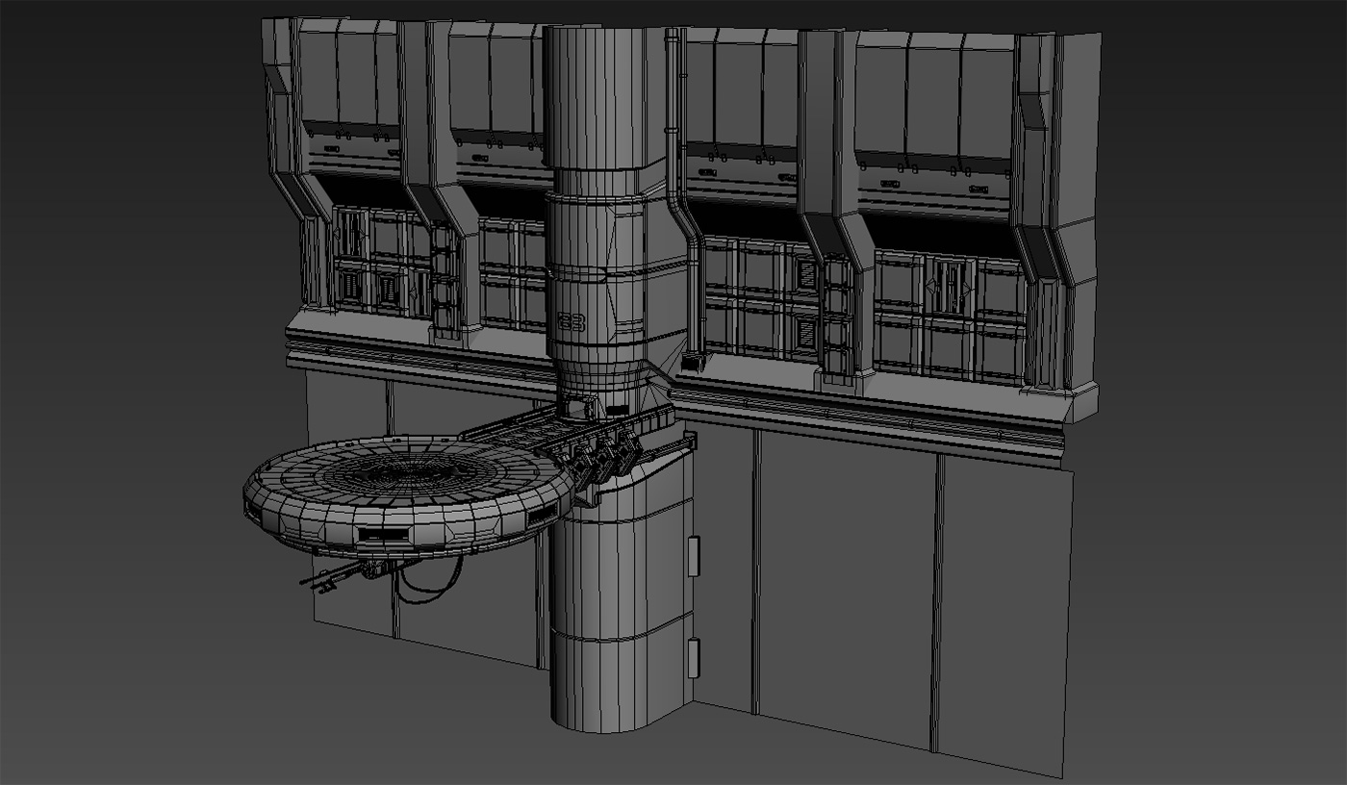Screen dimensions: 1347x785
Task: Click the lower hinge on the lower column
Action: [x=694, y=657]
